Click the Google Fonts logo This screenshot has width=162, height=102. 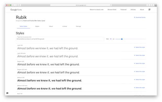pyautogui.click(x=16, y=10)
